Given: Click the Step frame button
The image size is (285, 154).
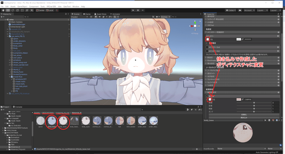Looking at the screenshot, I should [x=143, y=10].
